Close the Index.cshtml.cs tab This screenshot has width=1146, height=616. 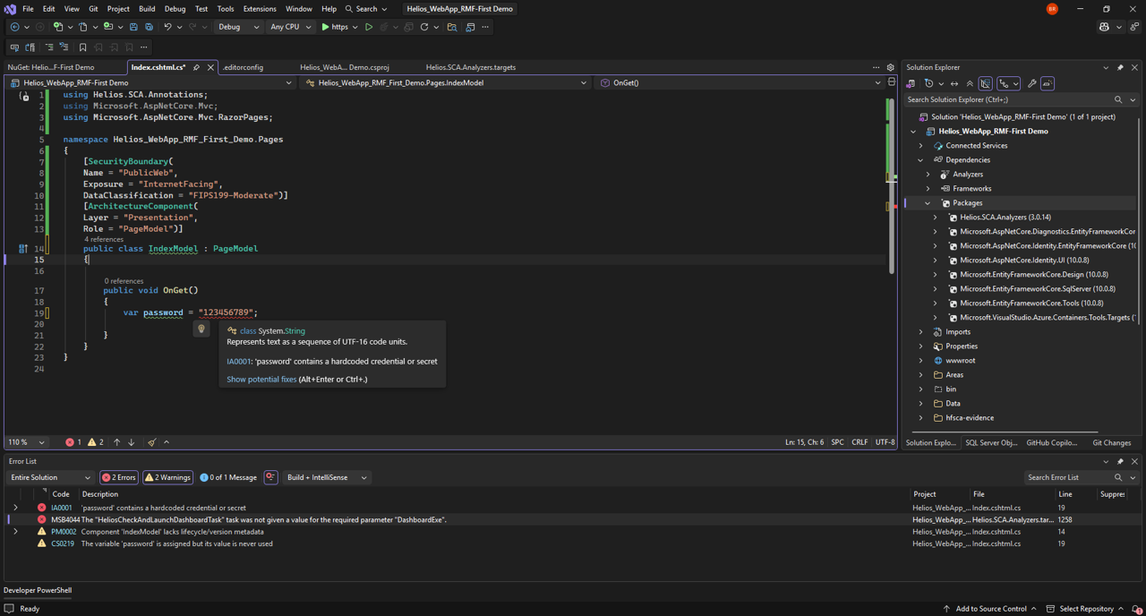[210, 67]
